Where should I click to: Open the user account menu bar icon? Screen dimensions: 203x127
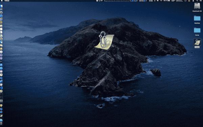pyautogui.click(x=193, y=1)
